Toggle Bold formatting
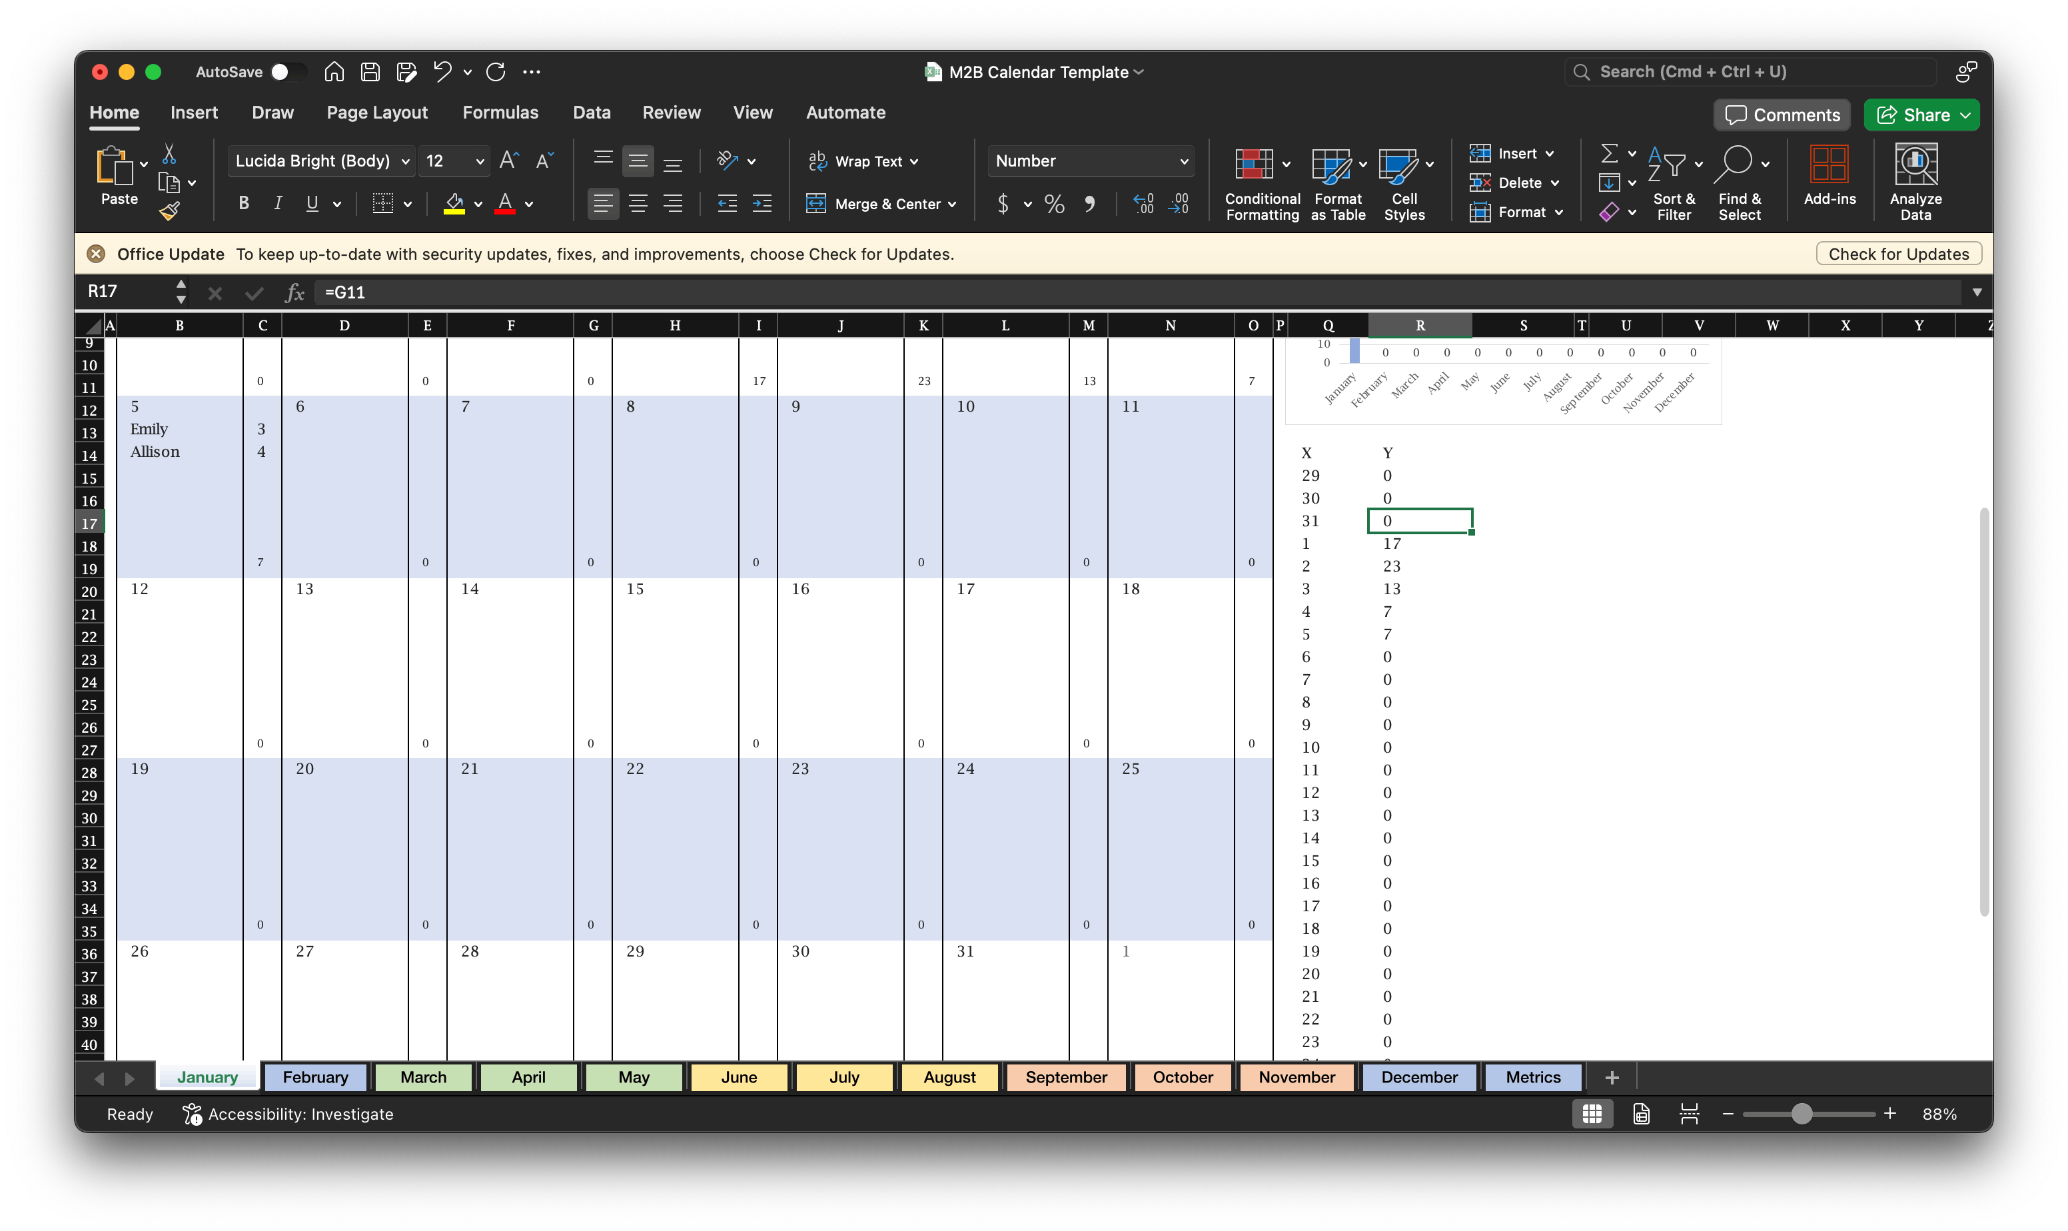The height and width of the screenshot is (1231, 2068). 244,203
